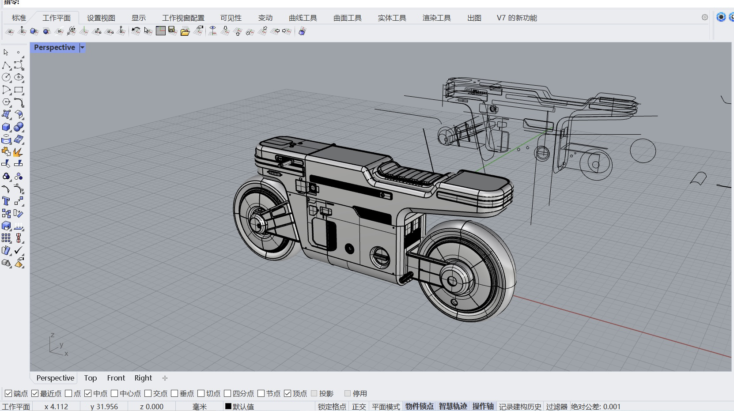Activate the Circle tool
The height and width of the screenshot is (411, 734).
[x=6, y=78]
